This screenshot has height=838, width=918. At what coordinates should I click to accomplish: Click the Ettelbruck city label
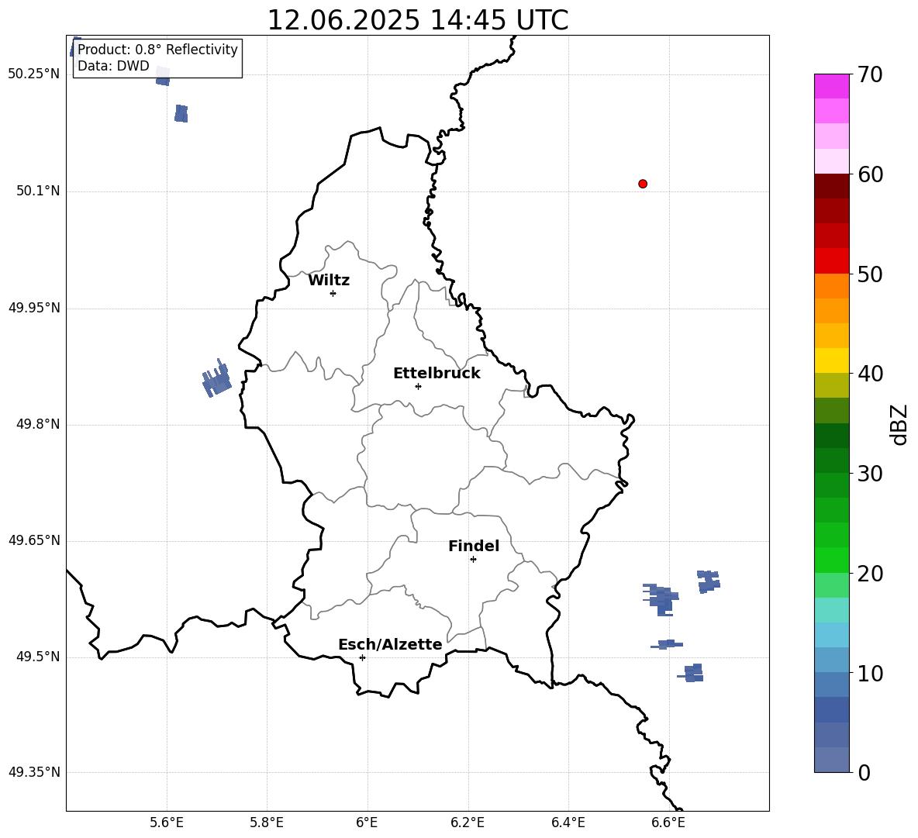coord(437,374)
